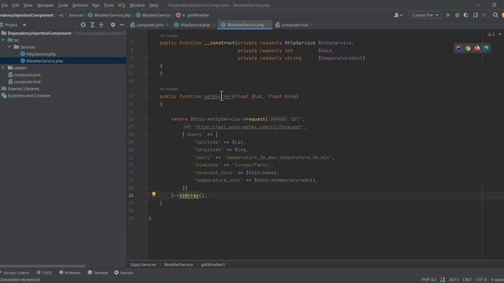
Task: Select HttpService.php in project tree
Action: point(41,54)
